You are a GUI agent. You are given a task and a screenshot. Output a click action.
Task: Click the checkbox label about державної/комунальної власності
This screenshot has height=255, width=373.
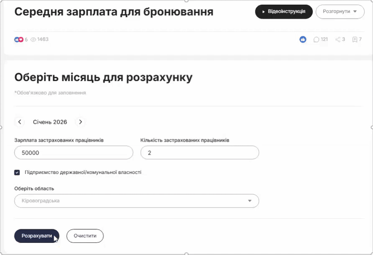[x=83, y=172]
